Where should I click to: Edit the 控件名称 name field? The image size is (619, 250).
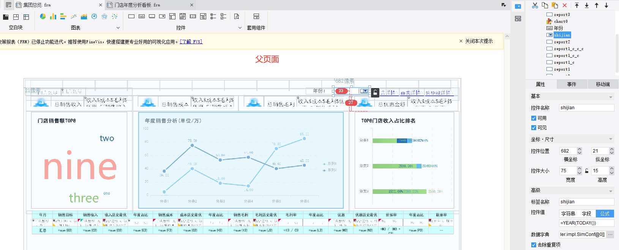pos(587,108)
